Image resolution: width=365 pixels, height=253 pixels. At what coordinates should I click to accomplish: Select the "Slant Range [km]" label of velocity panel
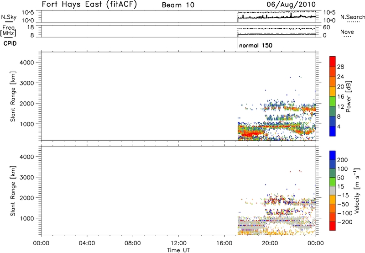(13, 191)
